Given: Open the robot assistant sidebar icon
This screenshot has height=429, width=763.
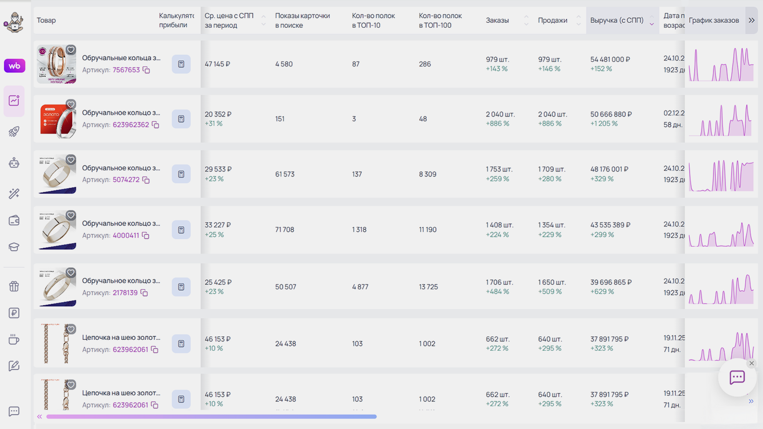Looking at the screenshot, I should (x=14, y=163).
